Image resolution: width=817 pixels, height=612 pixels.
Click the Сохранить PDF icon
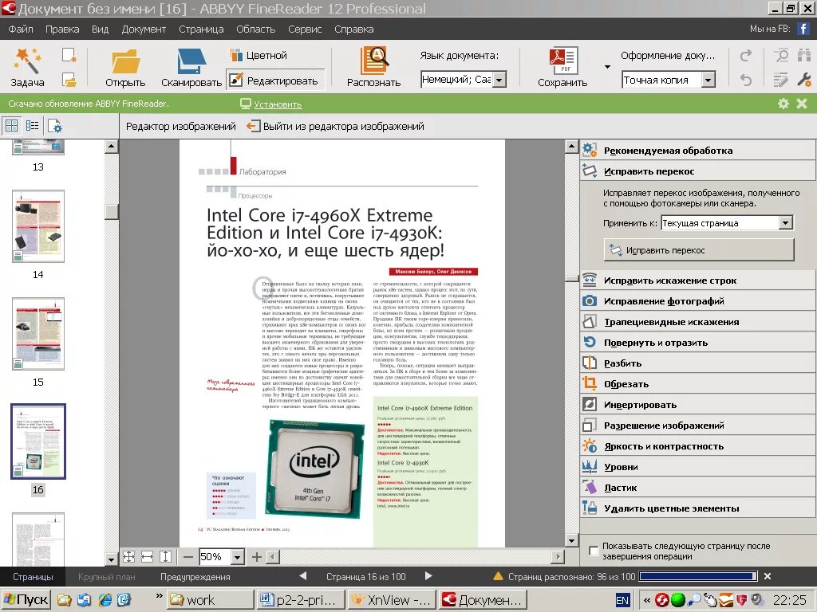562,67
